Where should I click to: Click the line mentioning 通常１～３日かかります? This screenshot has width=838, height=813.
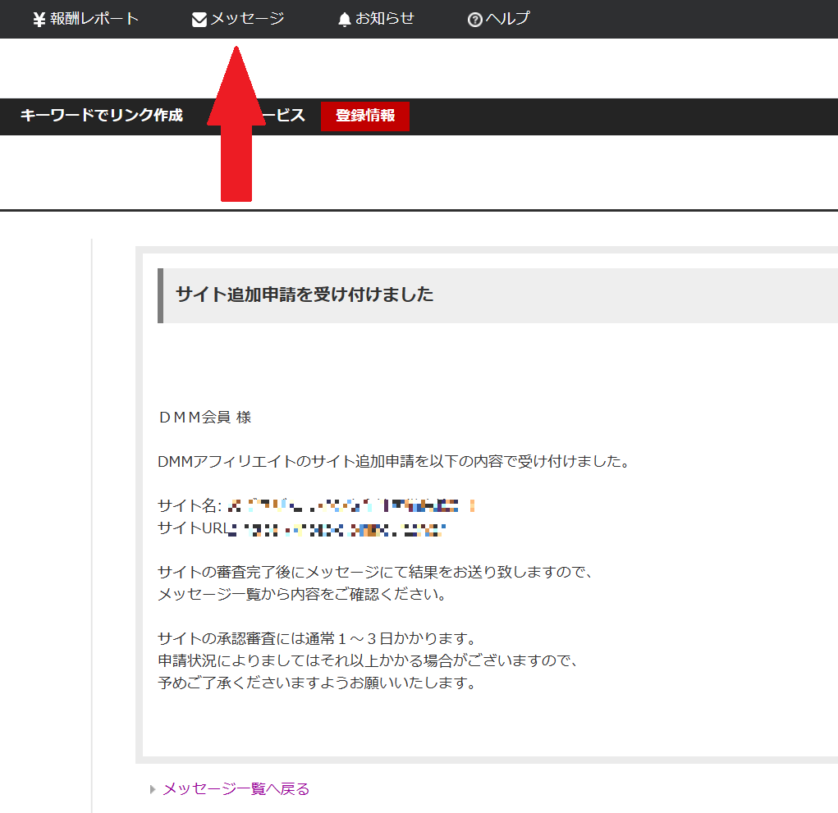click(x=317, y=638)
